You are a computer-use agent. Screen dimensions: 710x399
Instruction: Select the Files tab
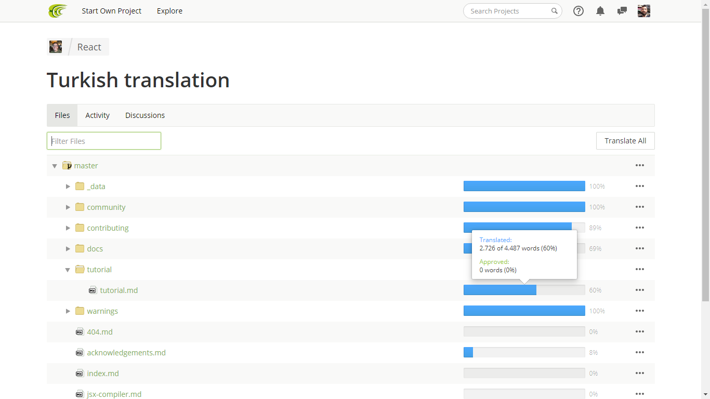click(x=62, y=115)
